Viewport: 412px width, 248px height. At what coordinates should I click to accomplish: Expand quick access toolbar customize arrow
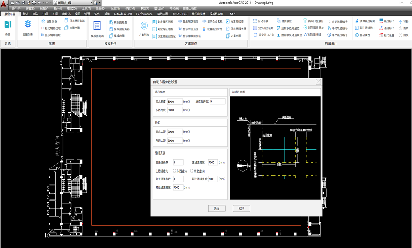tap(99, 3)
